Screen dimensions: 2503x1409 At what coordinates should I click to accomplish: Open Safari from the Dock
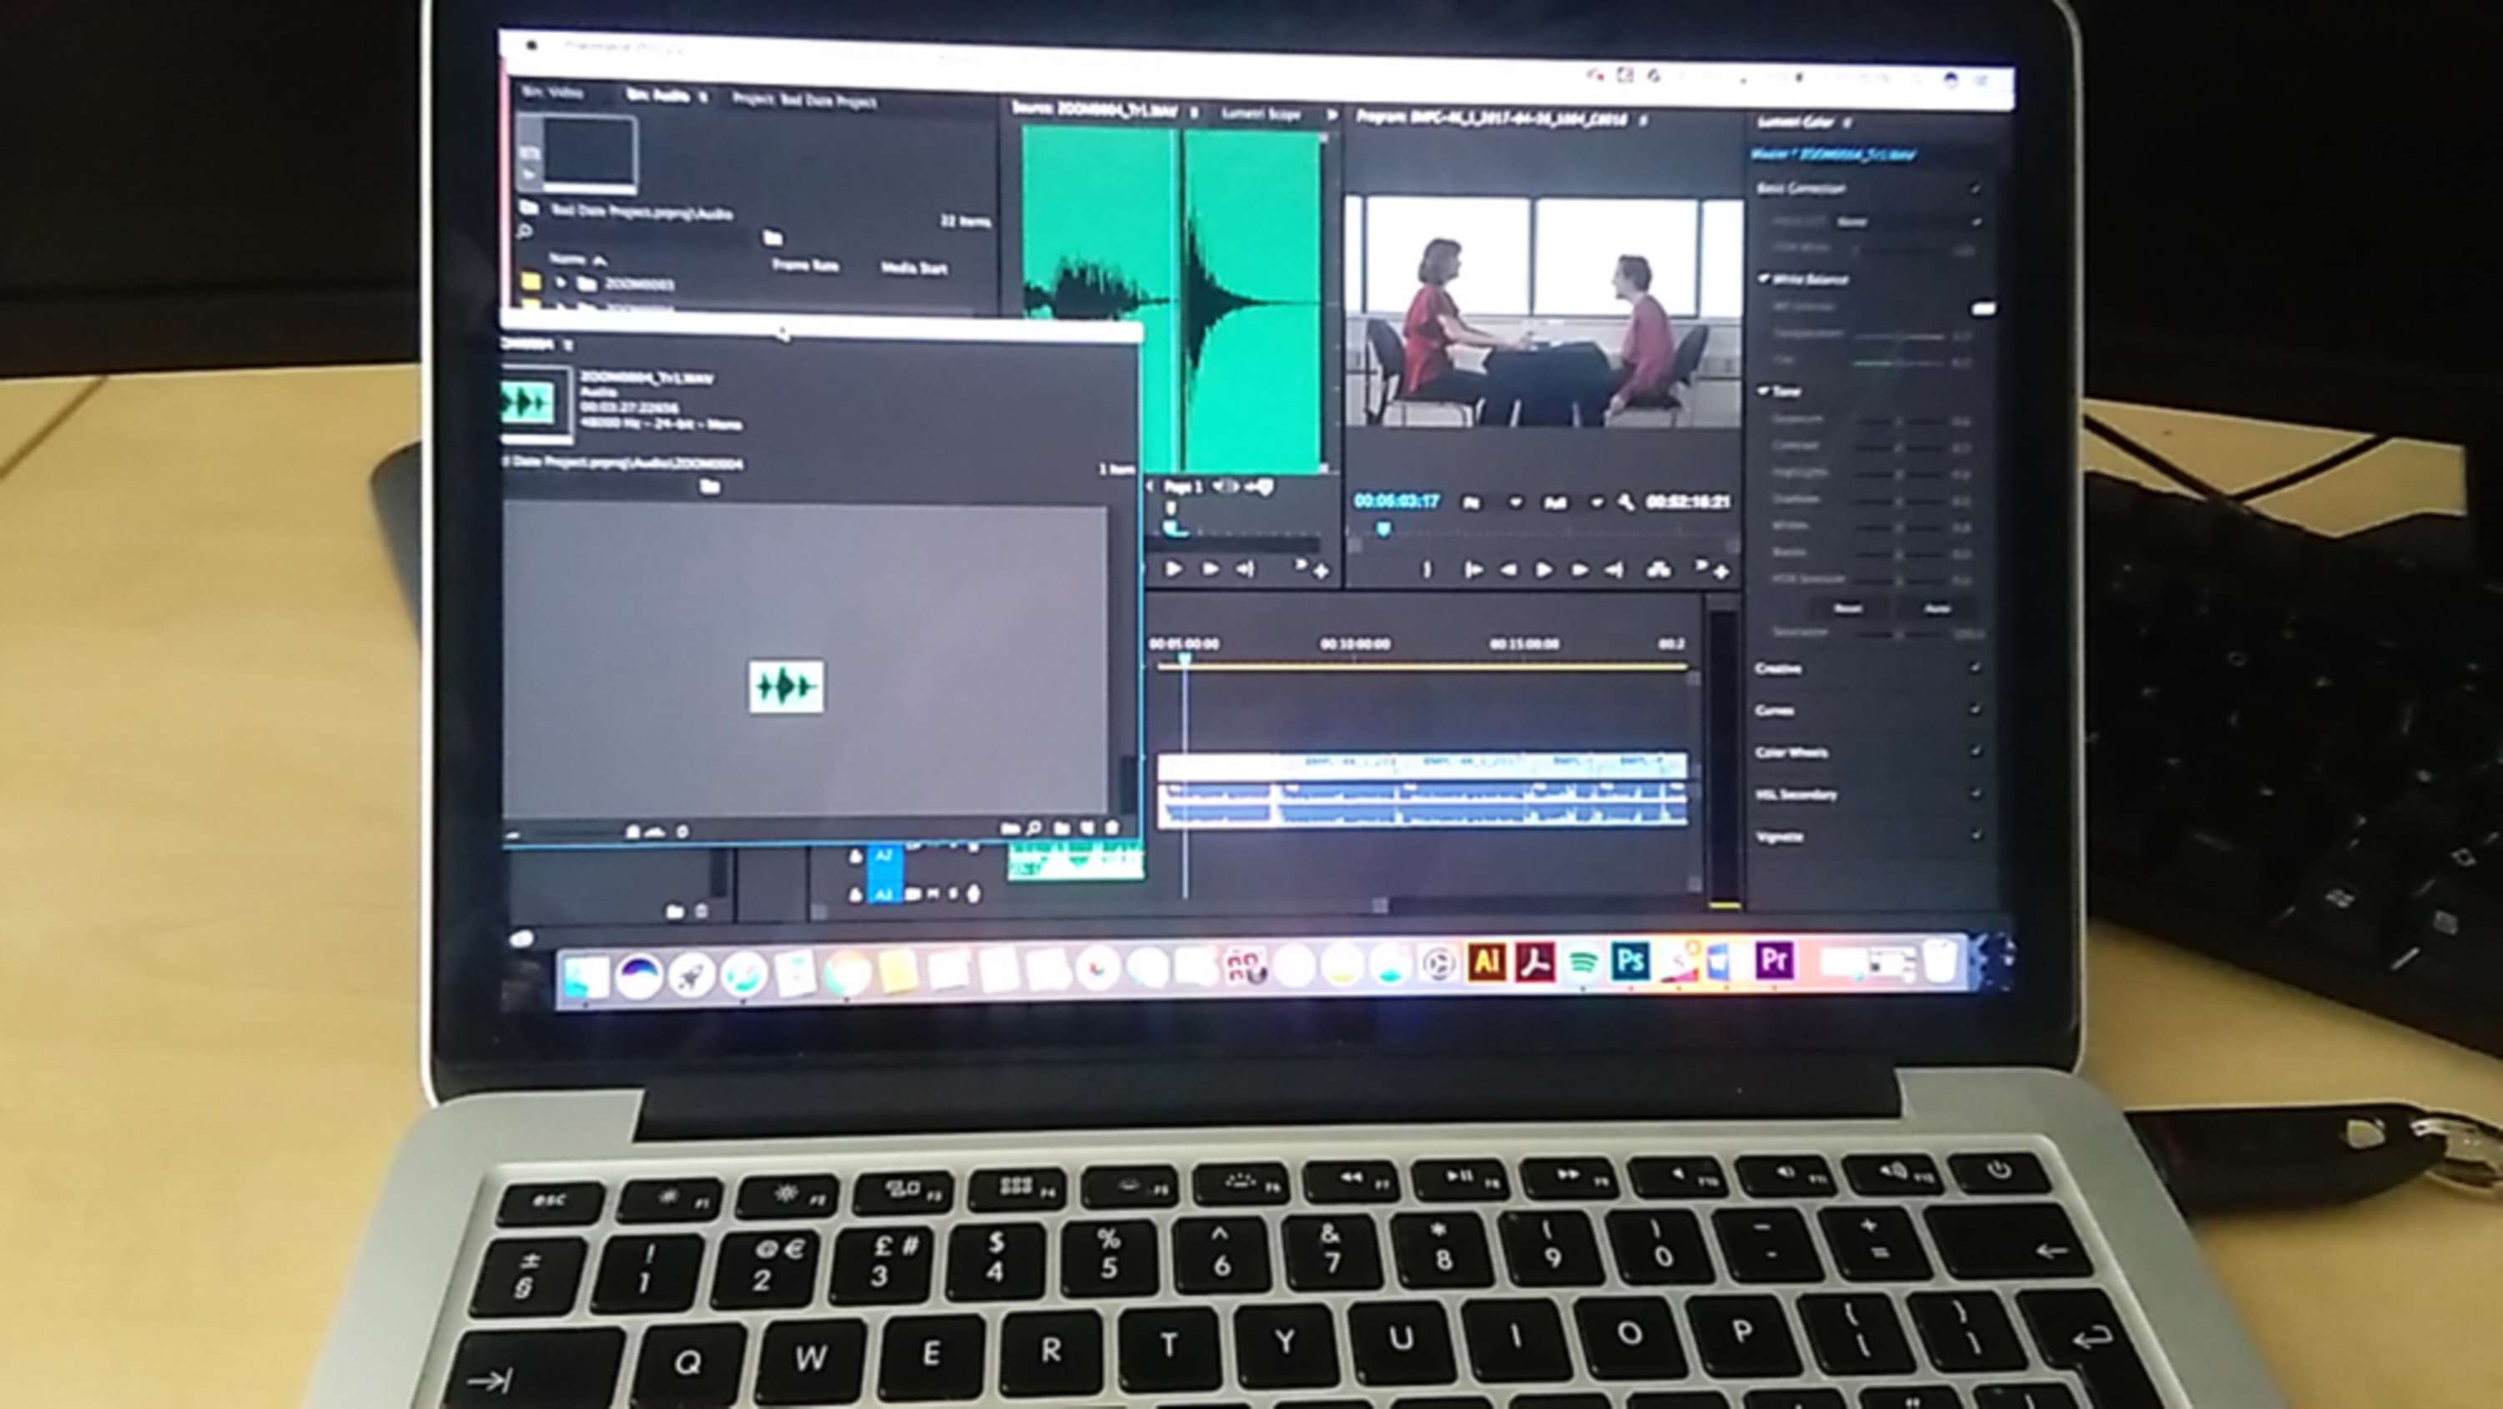743,974
